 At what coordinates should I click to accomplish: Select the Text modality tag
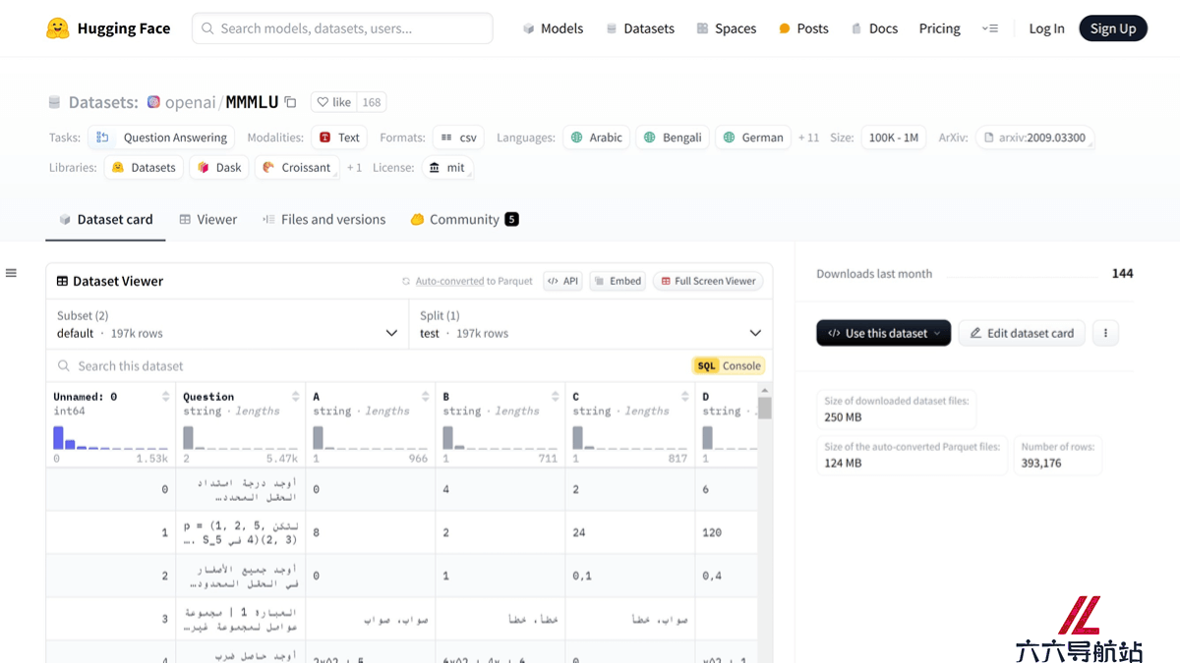pyautogui.click(x=339, y=138)
